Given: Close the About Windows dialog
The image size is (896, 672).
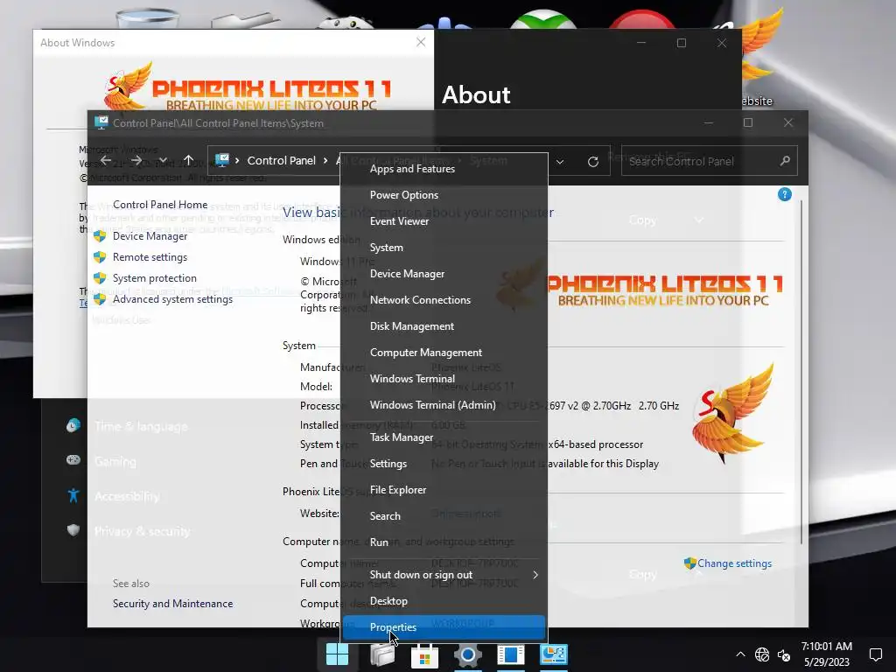Looking at the screenshot, I should [x=421, y=42].
